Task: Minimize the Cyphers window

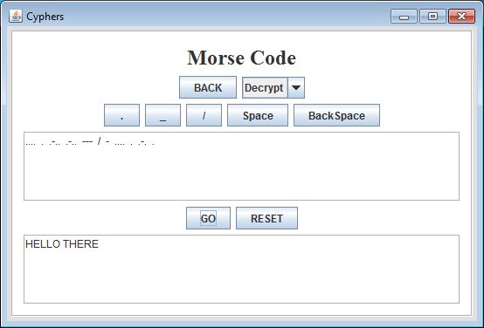Action: tap(404, 17)
